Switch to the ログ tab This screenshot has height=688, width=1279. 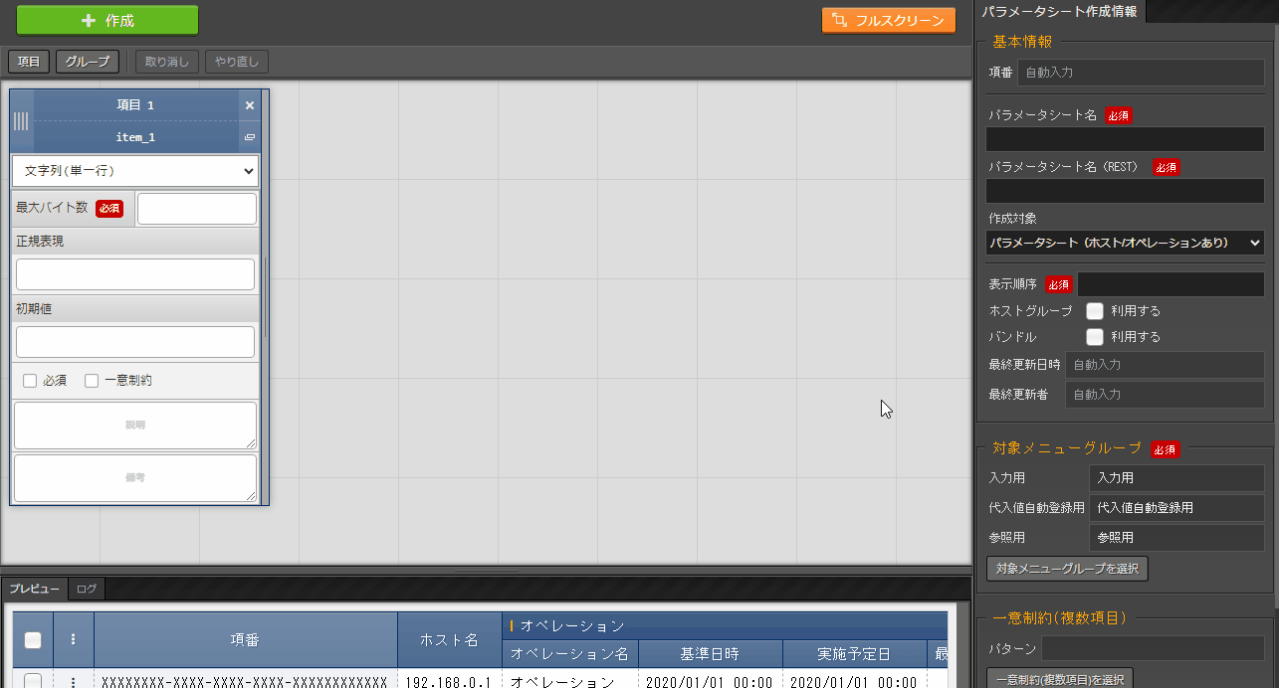click(x=87, y=590)
